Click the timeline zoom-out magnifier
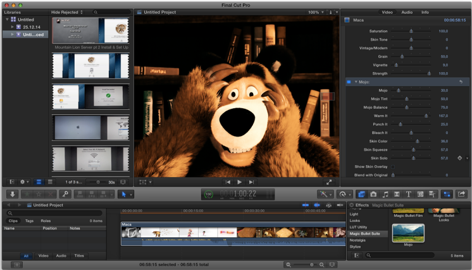Image resolution: width=472 pixels, height=270 pixels. 289,264
